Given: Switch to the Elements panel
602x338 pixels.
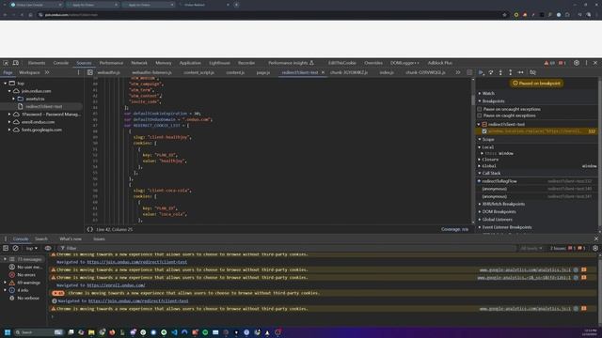Looking at the screenshot, I should 37,63.
